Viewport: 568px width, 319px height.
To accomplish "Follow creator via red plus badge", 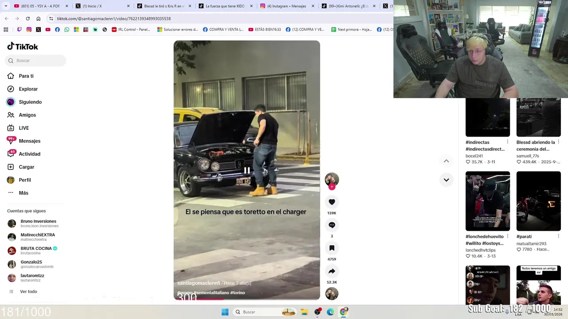I will point(332,187).
